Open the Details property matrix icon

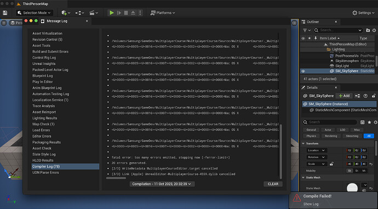(x=362, y=123)
